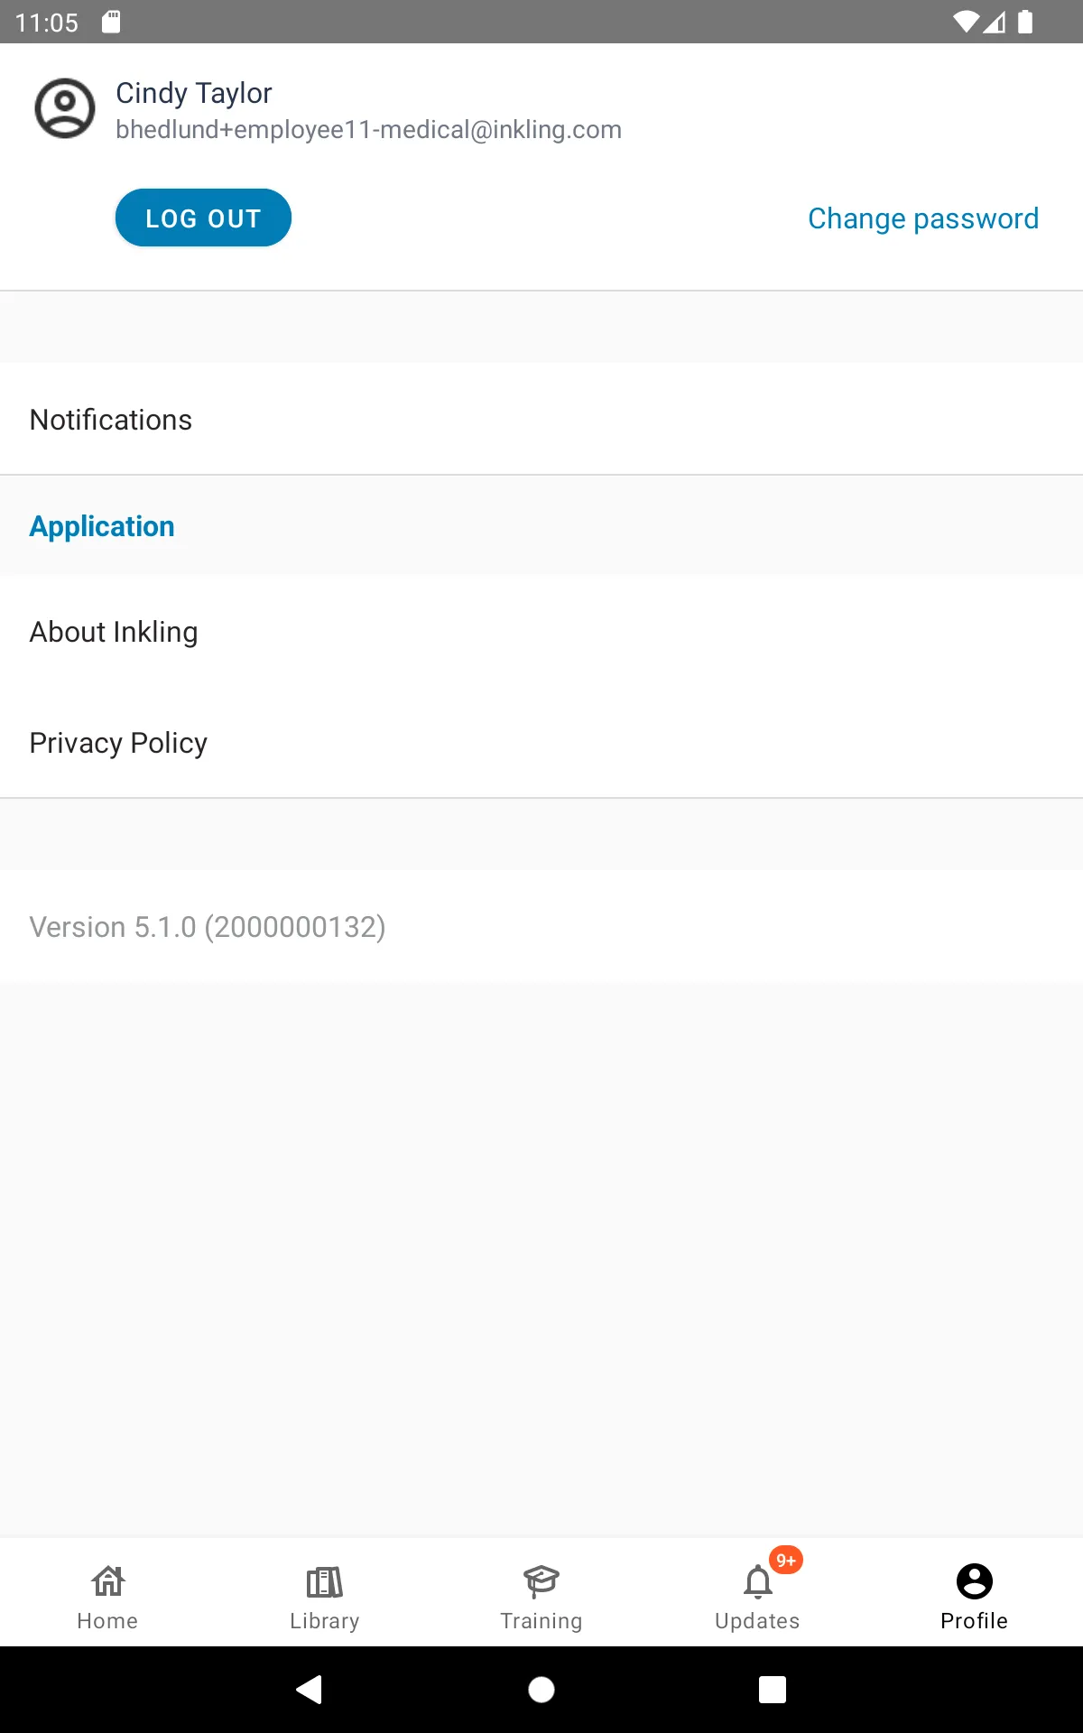
Task: Tap the Wi-Fi status icon
Action: (966, 22)
